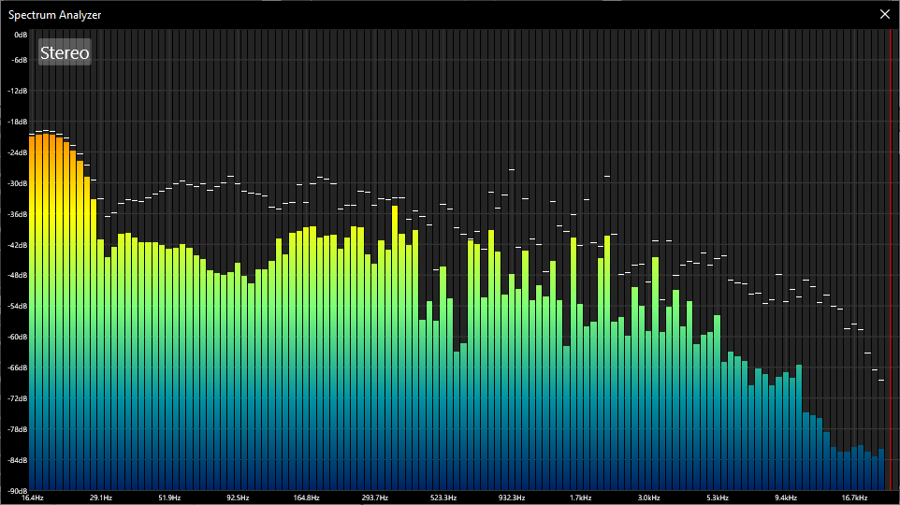The width and height of the screenshot is (900, 505).
Task: Click the -6dB level label
Action: 20,60
